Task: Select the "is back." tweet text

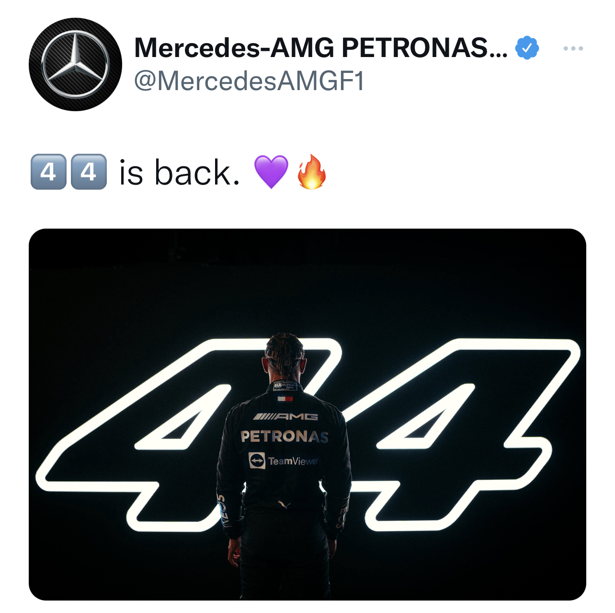Action: (x=180, y=172)
